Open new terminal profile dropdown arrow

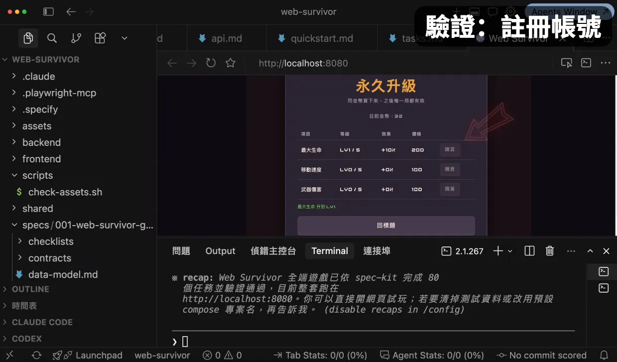(510, 251)
